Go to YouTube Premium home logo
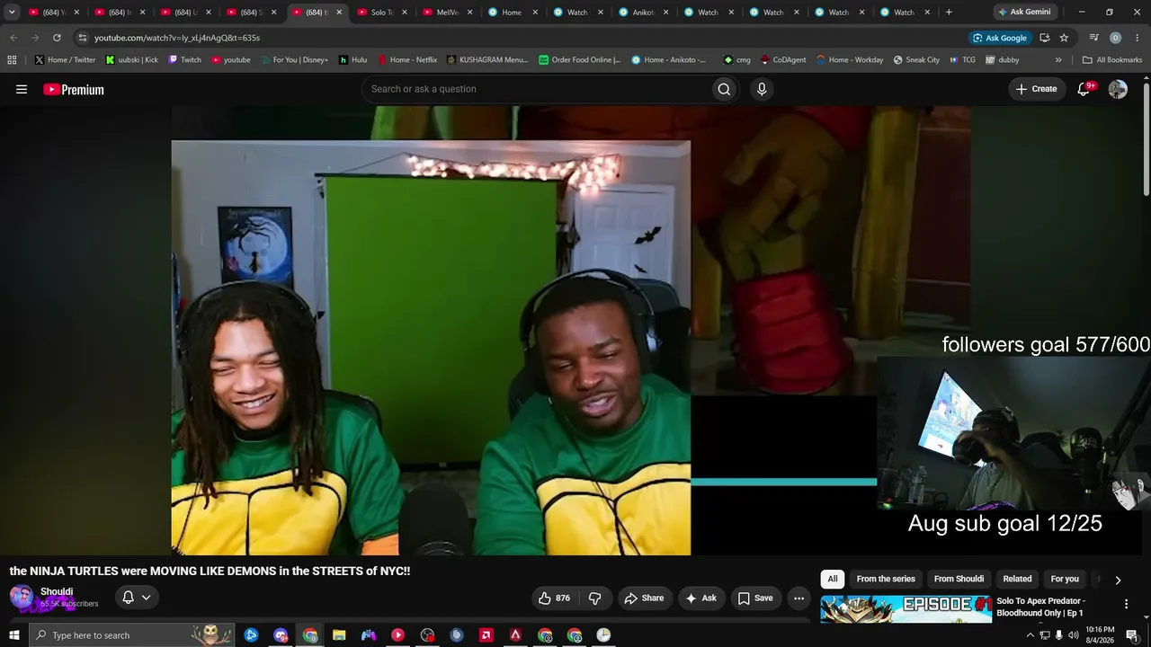This screenshot has width=1151, height=647. click(x=74, y=89)
